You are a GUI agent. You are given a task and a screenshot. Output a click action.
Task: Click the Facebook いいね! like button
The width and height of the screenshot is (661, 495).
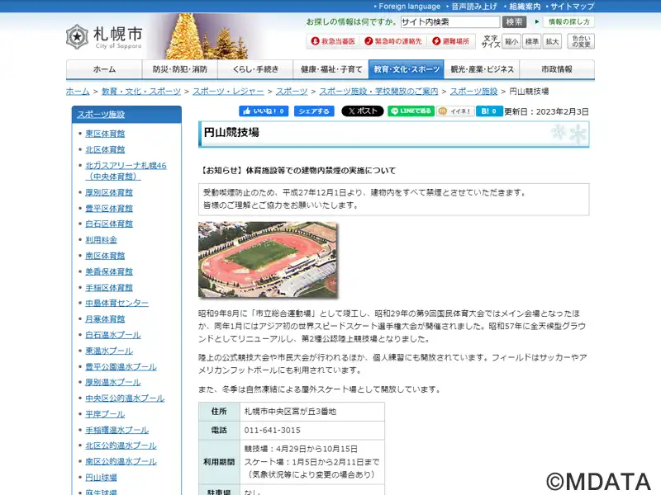point(263,111)
